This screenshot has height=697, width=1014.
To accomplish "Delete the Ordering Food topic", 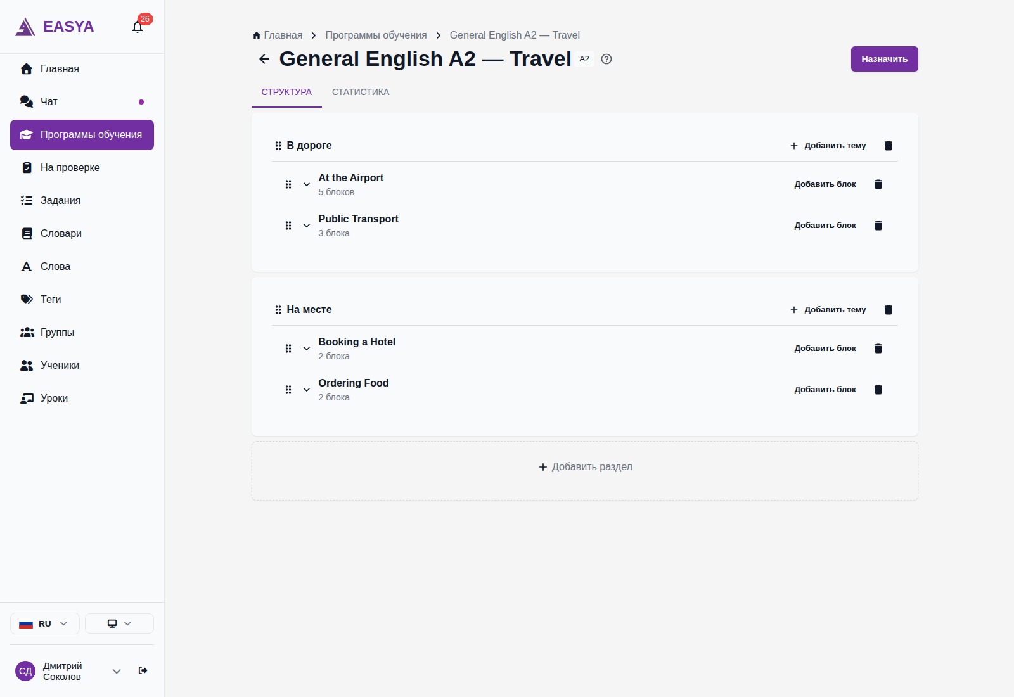I will (878, 390).
